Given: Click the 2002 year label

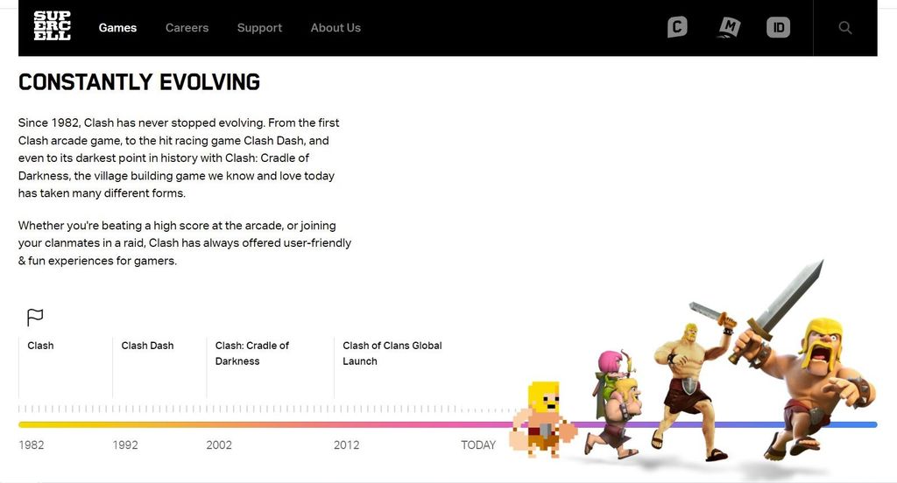Looking at the screenshot, I should click(219, 444).
